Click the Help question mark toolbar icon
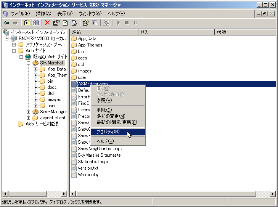278x207 pixels. click(x=86, y=23)
